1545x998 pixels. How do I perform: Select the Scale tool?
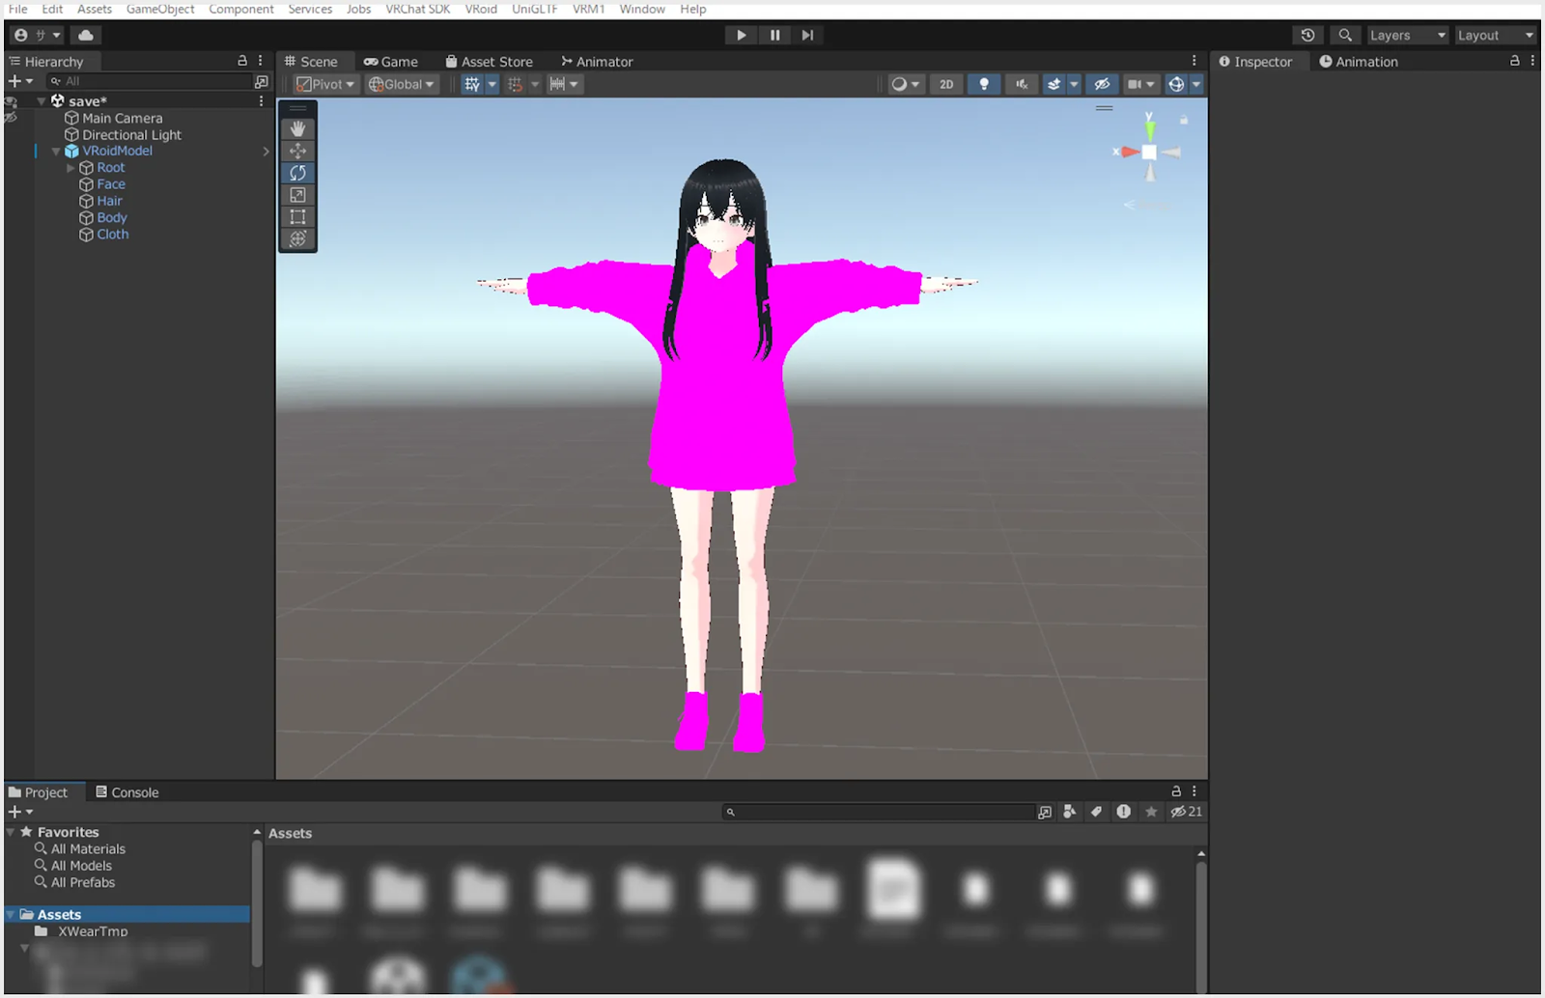pyautogui.click(x=297, y=194)
